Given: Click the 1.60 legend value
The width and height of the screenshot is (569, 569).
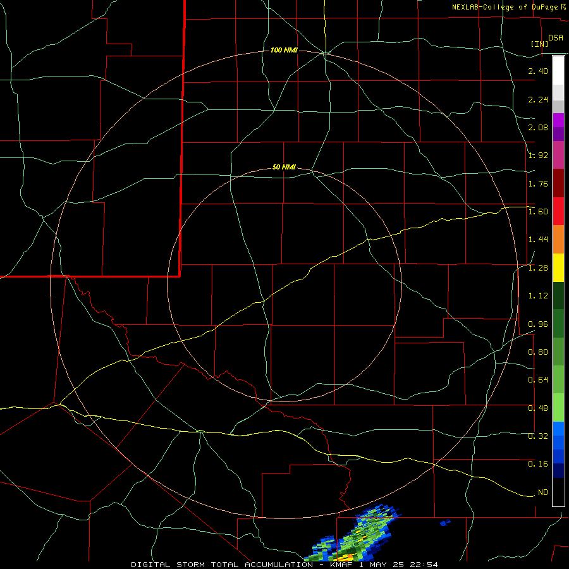Looking at the screenshot, I should (538, 212).
